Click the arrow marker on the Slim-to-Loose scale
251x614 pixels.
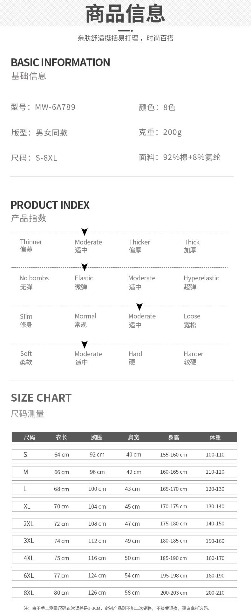coord(139,307)
